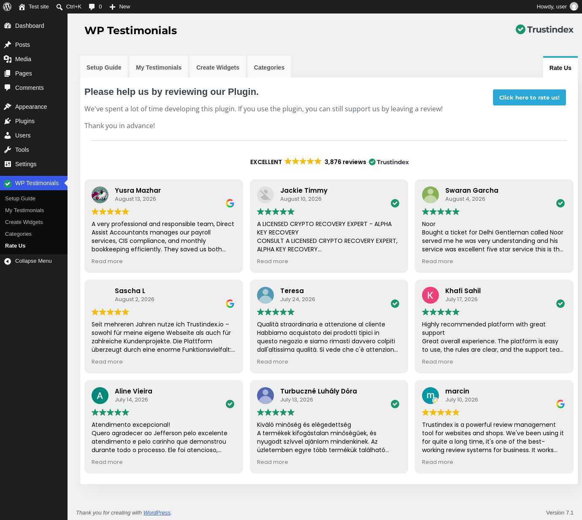Click the Posts pushpin icon
Screen dimensions: 582x520
pos(8,45)
